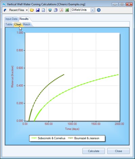
Task: Click the Calculate button
Action: point(94,151)
